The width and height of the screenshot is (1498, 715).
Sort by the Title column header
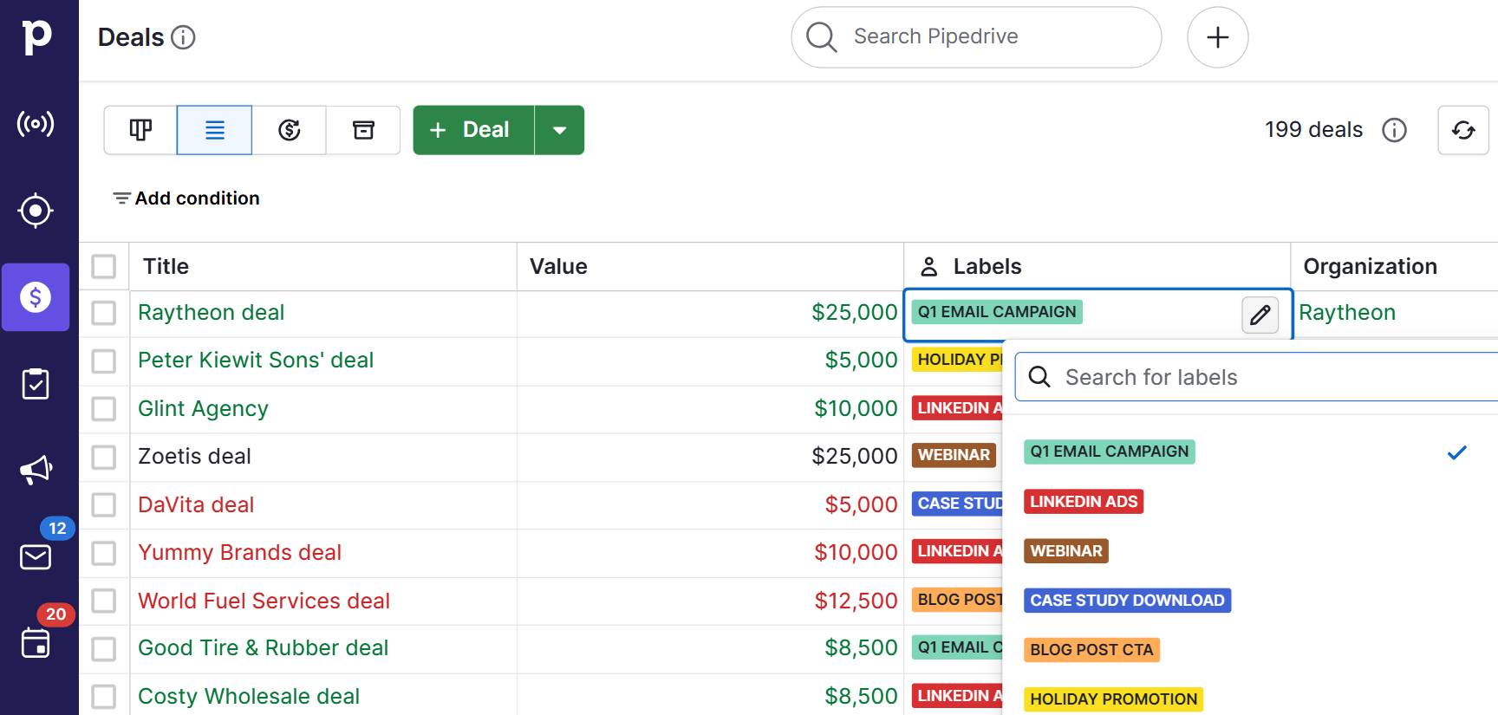pos(166,267)
